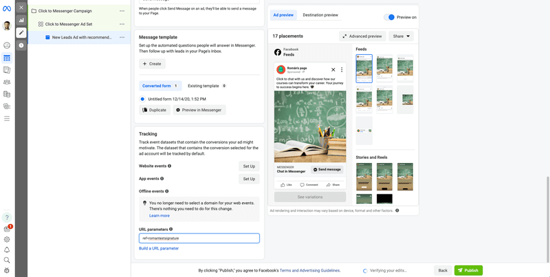Set Up app events
Screen dimensions: 550x277
[249, 179]
